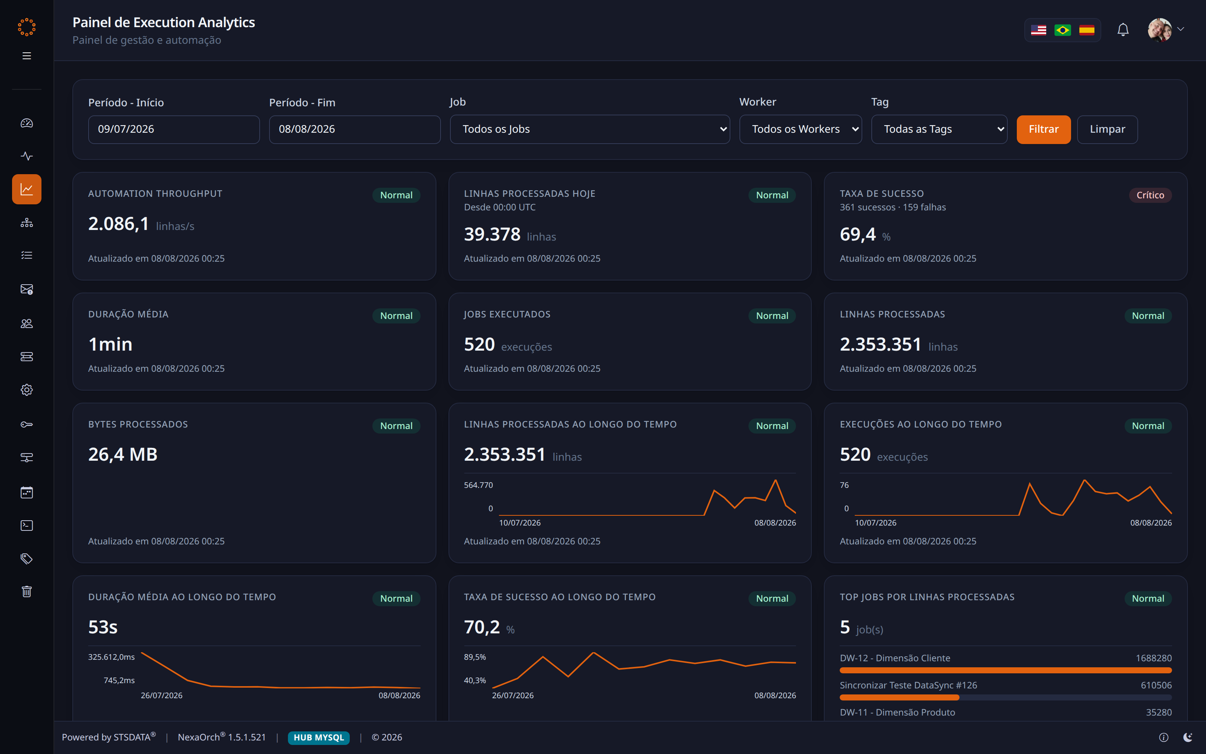Open the users group sidebar icon
Screen dimensions: 1206x754
(x=27, y=323)
